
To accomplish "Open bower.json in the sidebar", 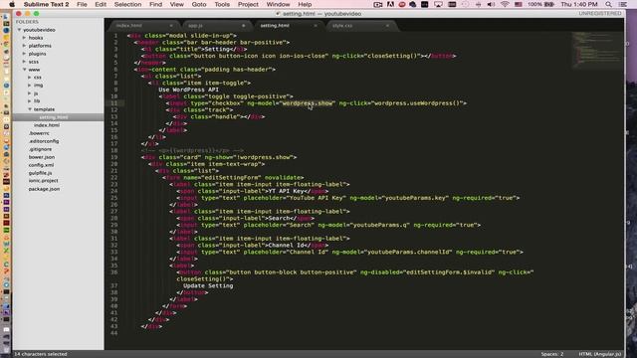I will [42, 157].
